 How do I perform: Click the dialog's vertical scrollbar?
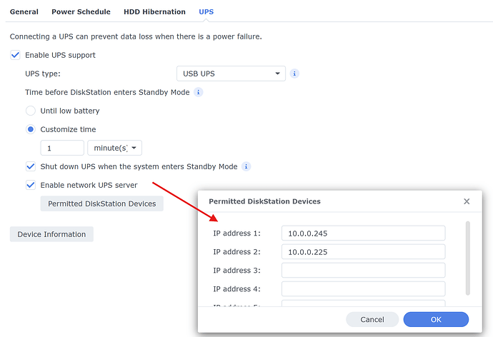[468, 258]
